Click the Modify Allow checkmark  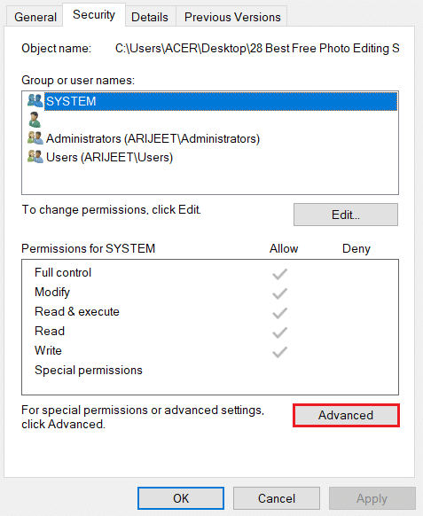pos(280,293)
